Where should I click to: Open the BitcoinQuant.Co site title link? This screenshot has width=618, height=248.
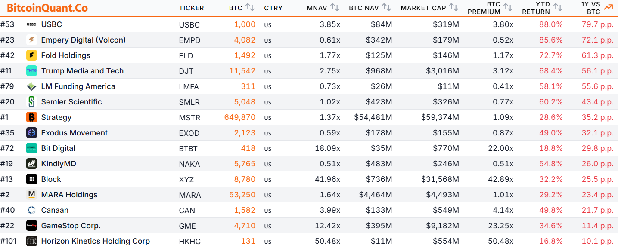(x=48, y=8)
